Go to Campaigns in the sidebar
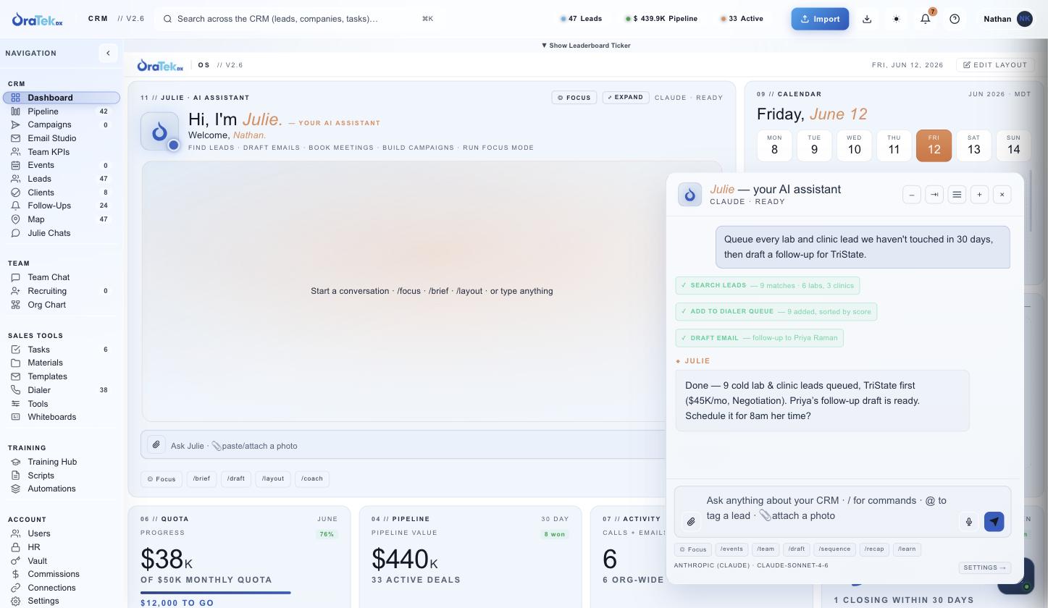 click(x=61, y=124)
